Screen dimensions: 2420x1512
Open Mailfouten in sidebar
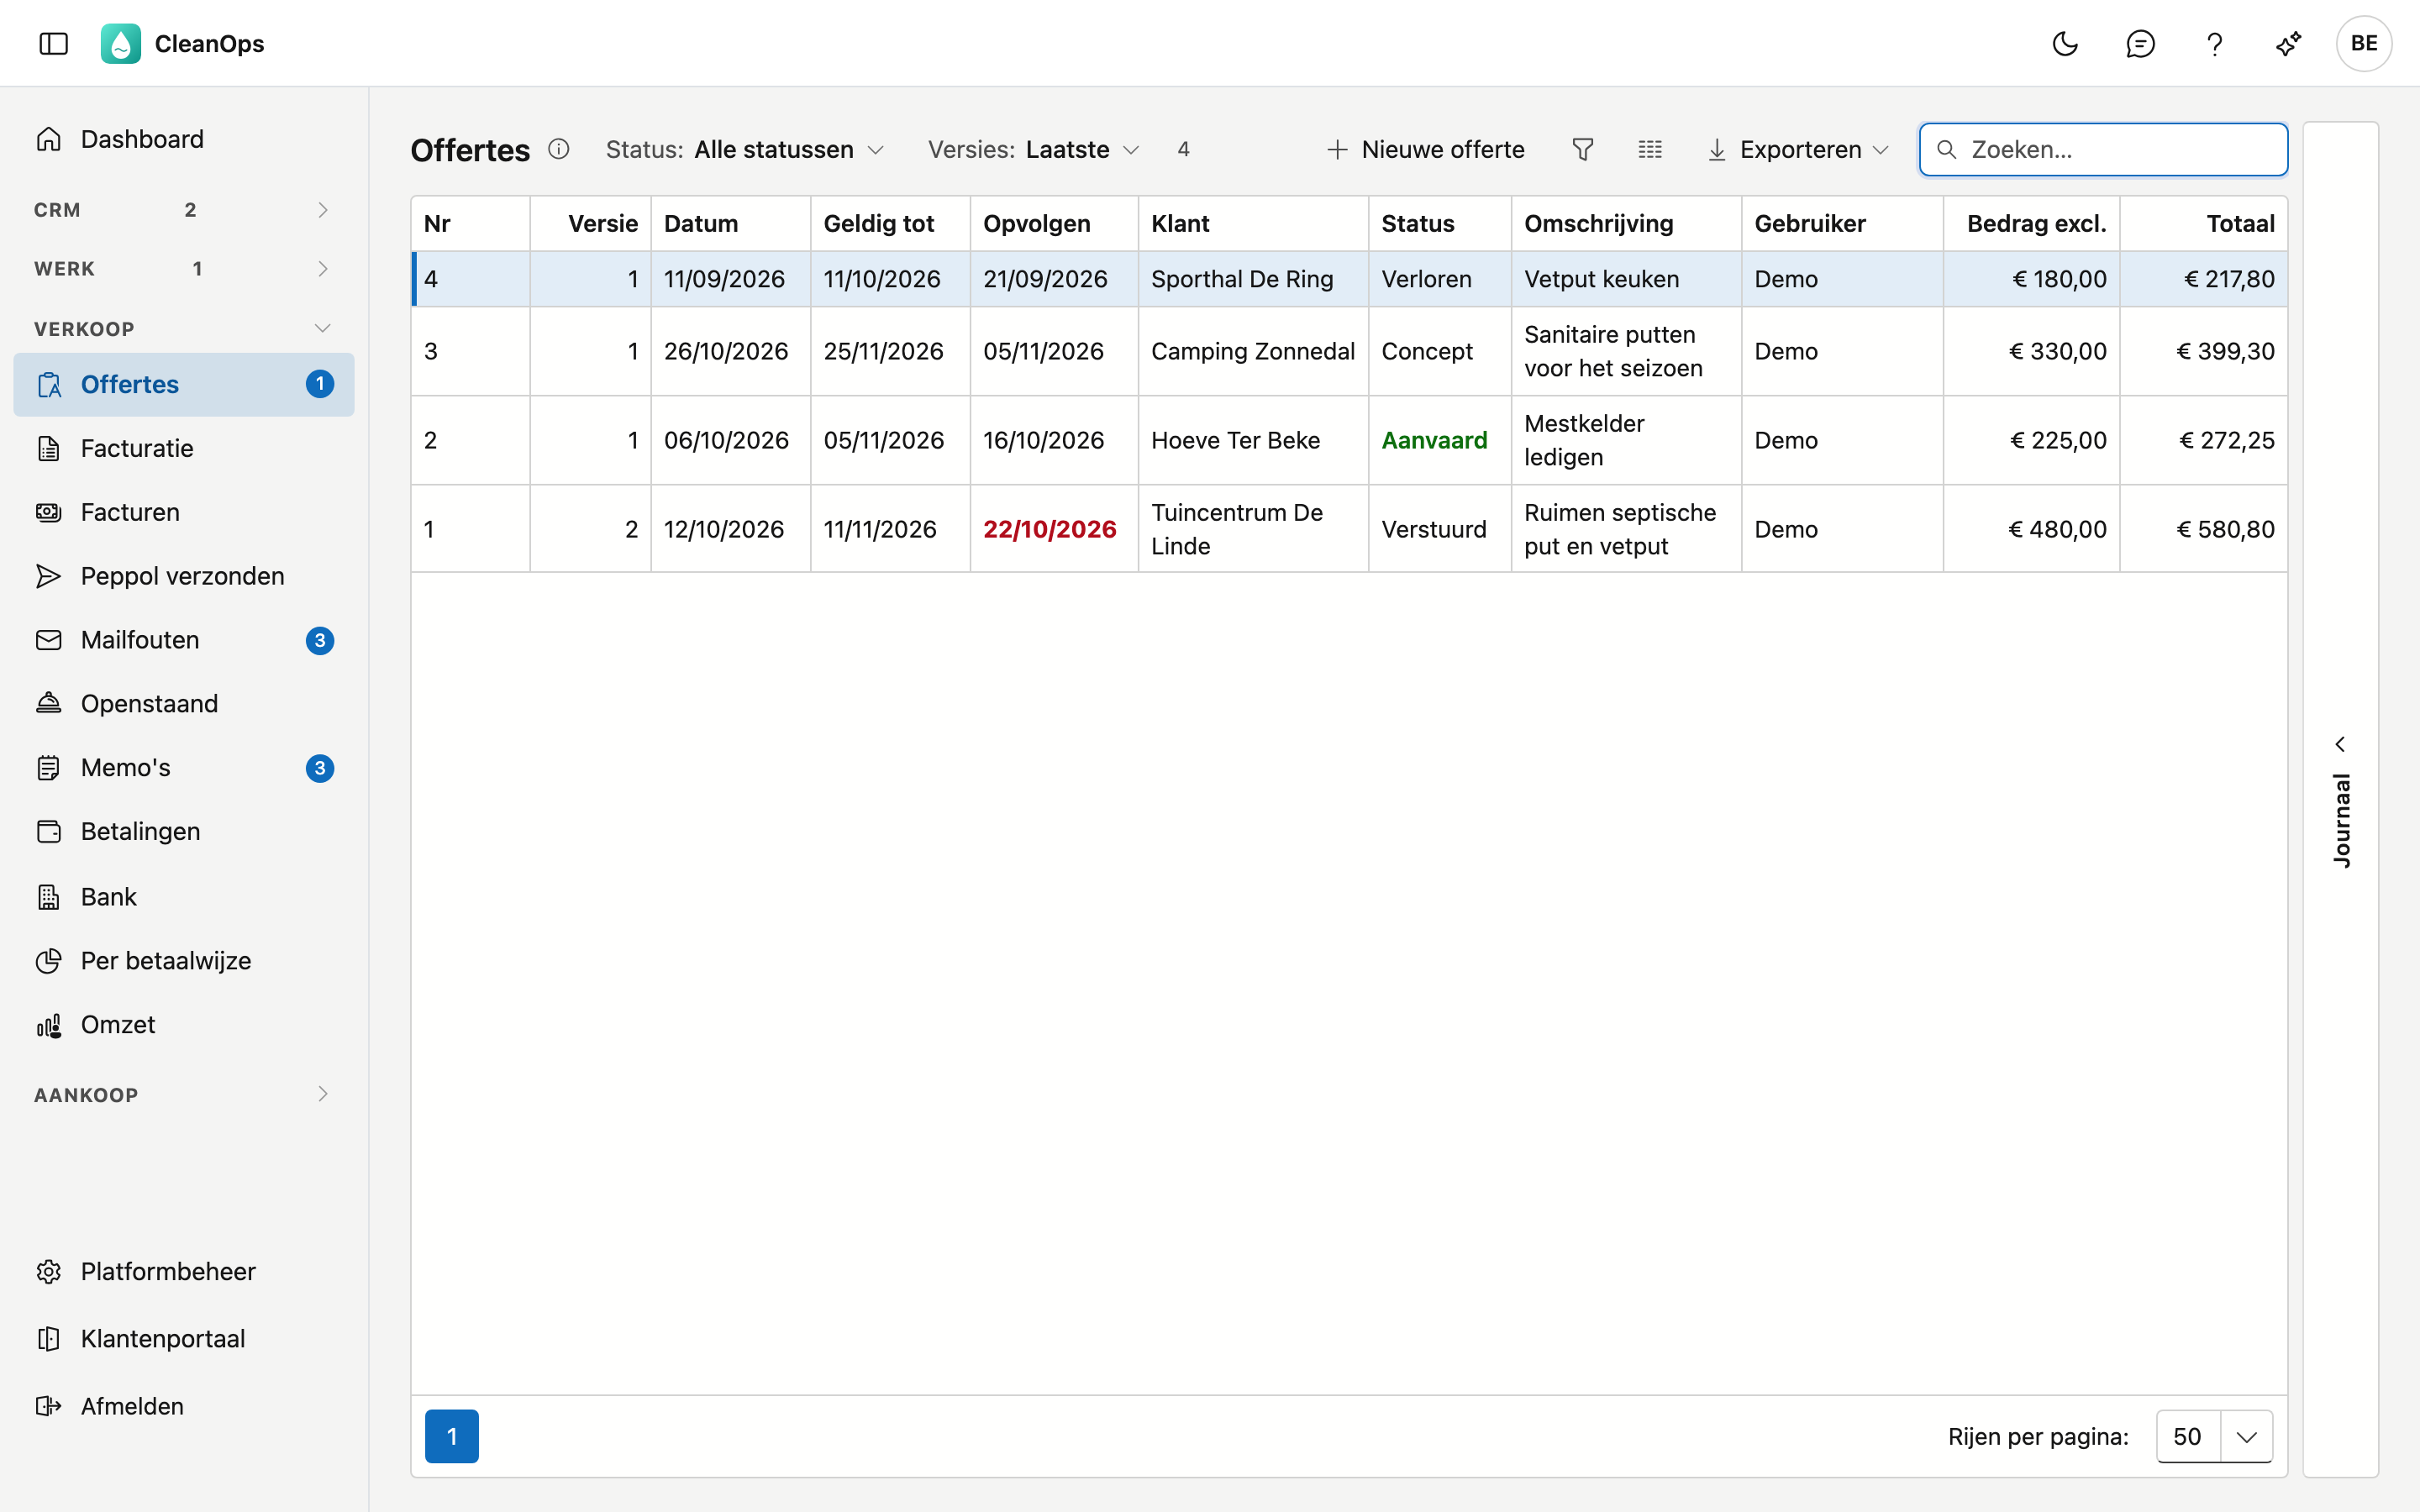click(x=184, y=640)
